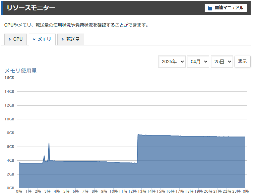This screenshot has width=253, height=194.
Task: Click the 6GB axis label
Action: (10, 147)
